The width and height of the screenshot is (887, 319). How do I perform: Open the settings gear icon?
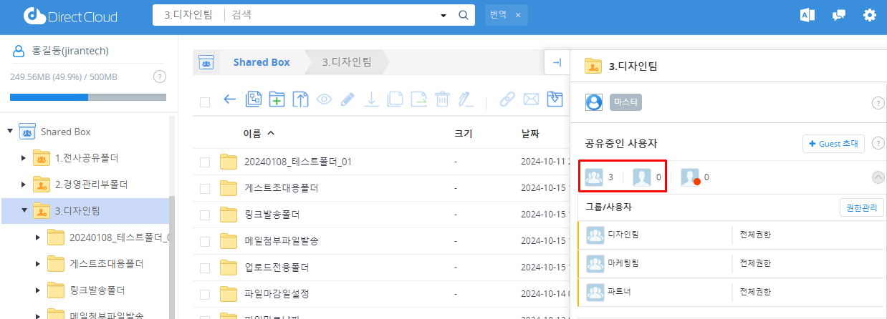[x=870, y=15]
